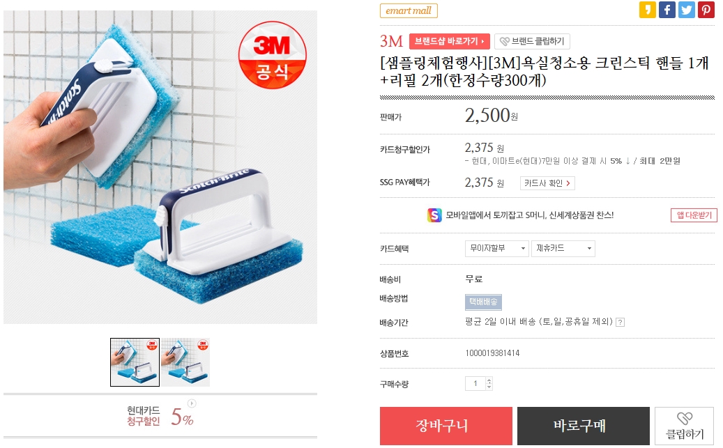This screenshot has height=448, width=723.
Task: Click the Hyundai Card discount arrow icon
Action: [x=192, y=403]
